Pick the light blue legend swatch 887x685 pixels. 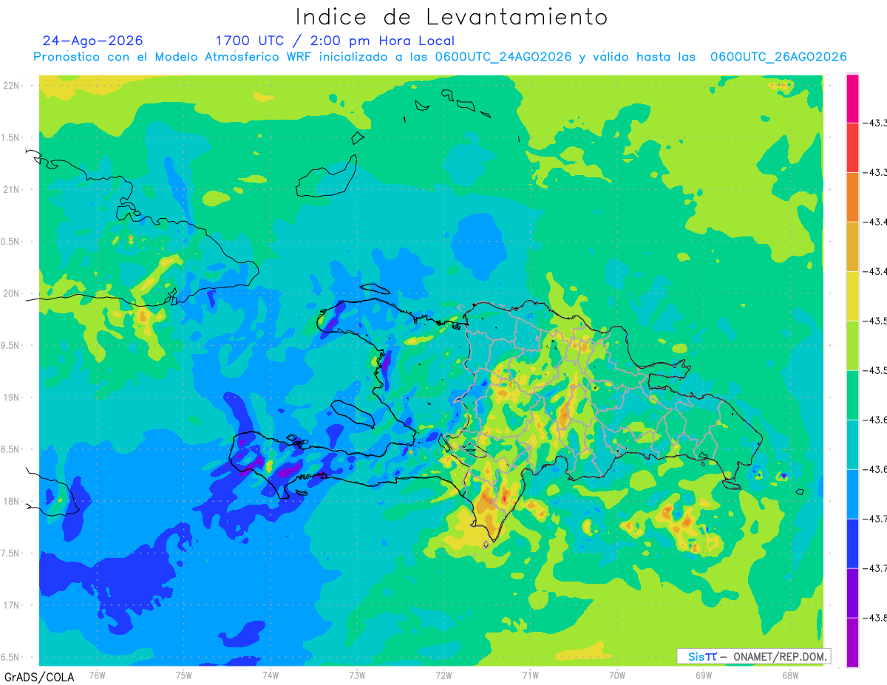(x=852, y=494)
